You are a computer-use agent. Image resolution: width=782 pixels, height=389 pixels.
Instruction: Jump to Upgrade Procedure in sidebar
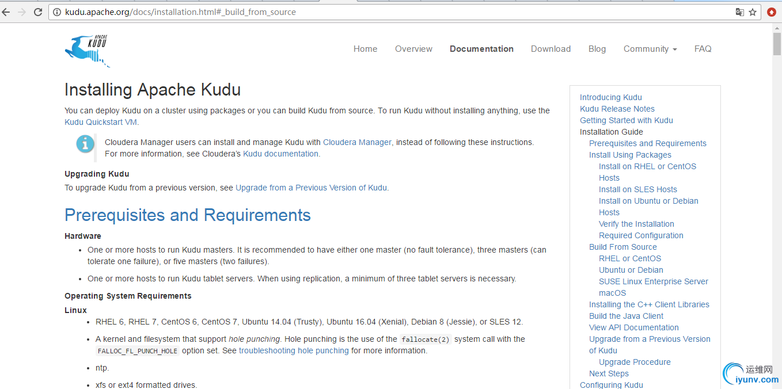(x=635, y=362)
